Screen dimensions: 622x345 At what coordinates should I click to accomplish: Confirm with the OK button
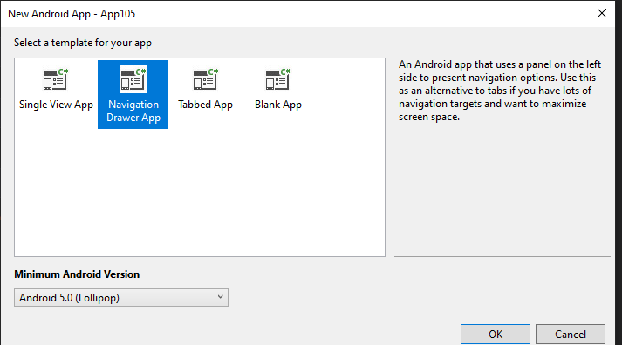495,335
